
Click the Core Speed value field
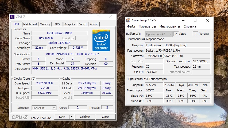click(45, 83)
